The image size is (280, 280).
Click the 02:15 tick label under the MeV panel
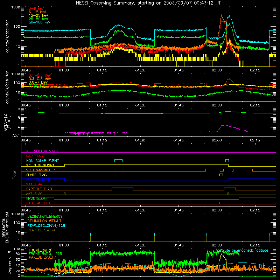click(255, 105)
